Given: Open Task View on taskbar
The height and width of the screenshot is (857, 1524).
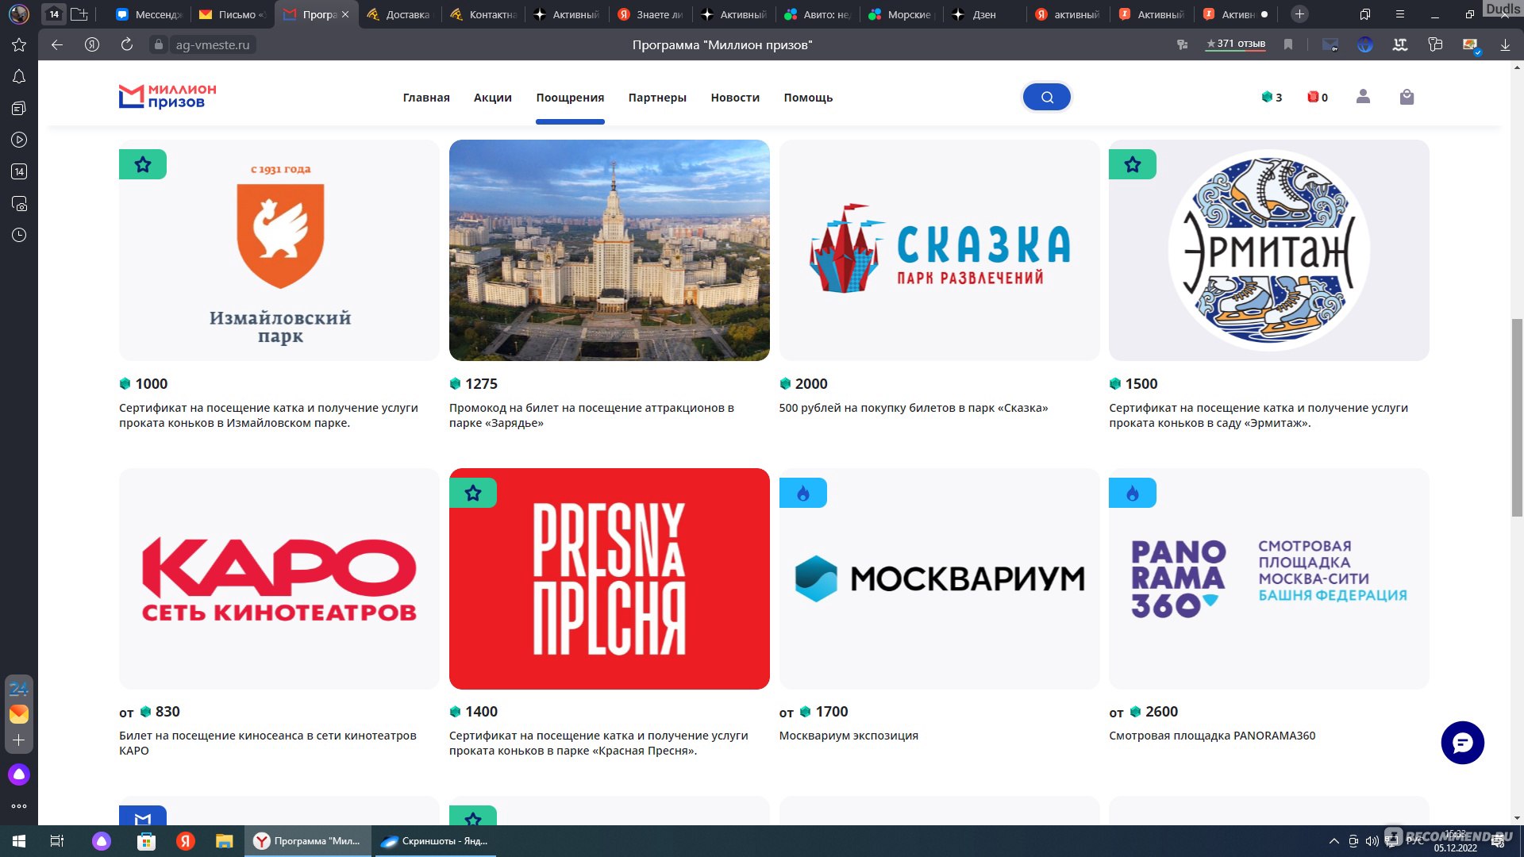Looking at the screenshot, I should click(57, 841).
